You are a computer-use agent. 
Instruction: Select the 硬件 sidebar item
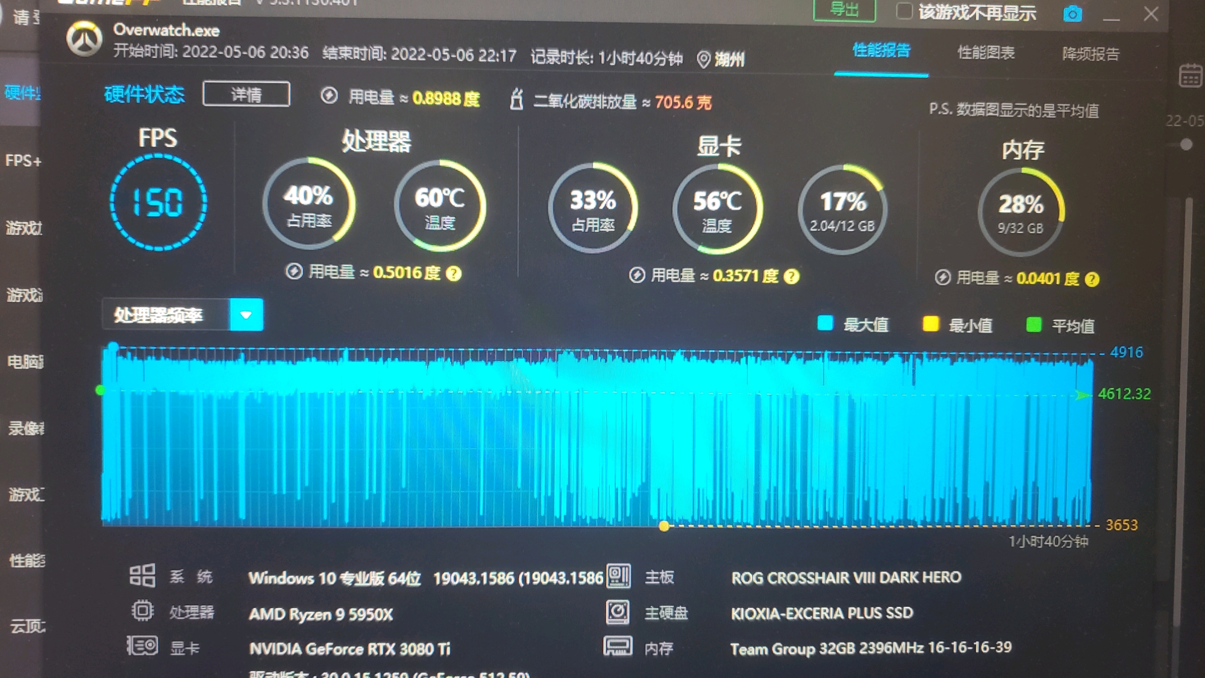pyautogui.click(x=22, y=93)
